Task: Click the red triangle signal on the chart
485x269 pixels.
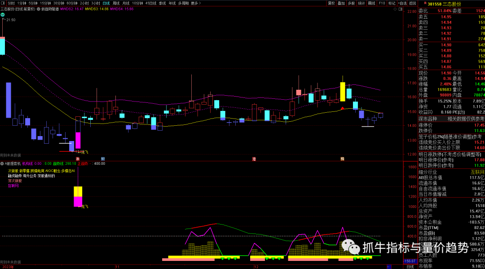Action: (342, 109)
